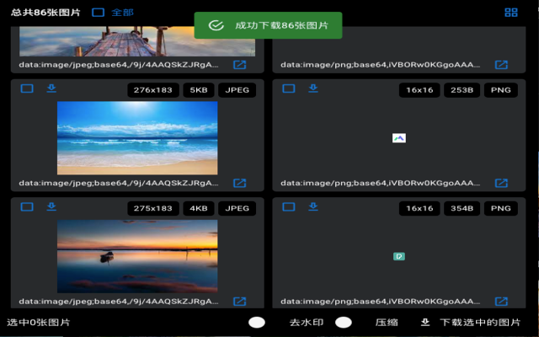Click the download icon beside 下载选中的图片
Viewport: 539px width, 337px height.
click(x=425, y=323)
